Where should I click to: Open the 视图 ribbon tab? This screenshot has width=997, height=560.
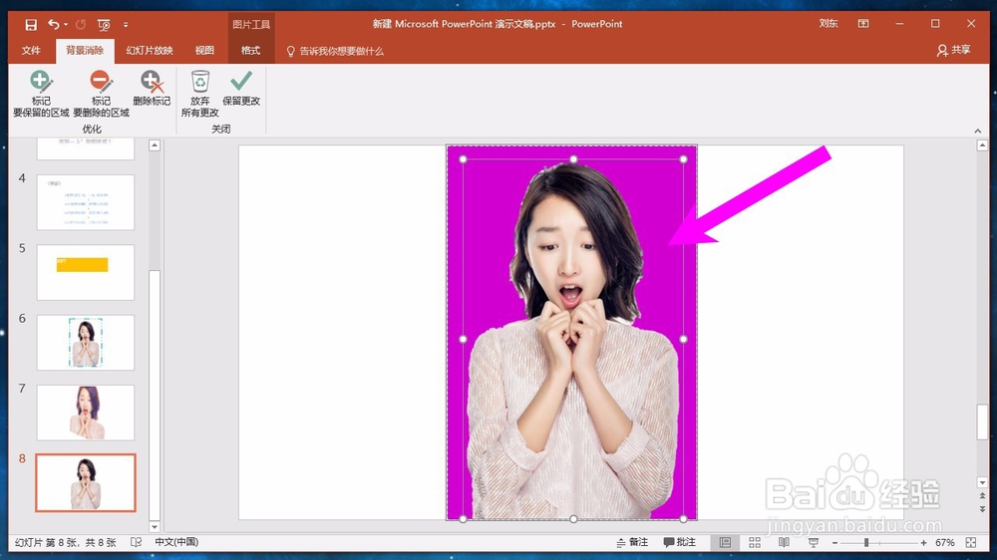tap(204, 50)
